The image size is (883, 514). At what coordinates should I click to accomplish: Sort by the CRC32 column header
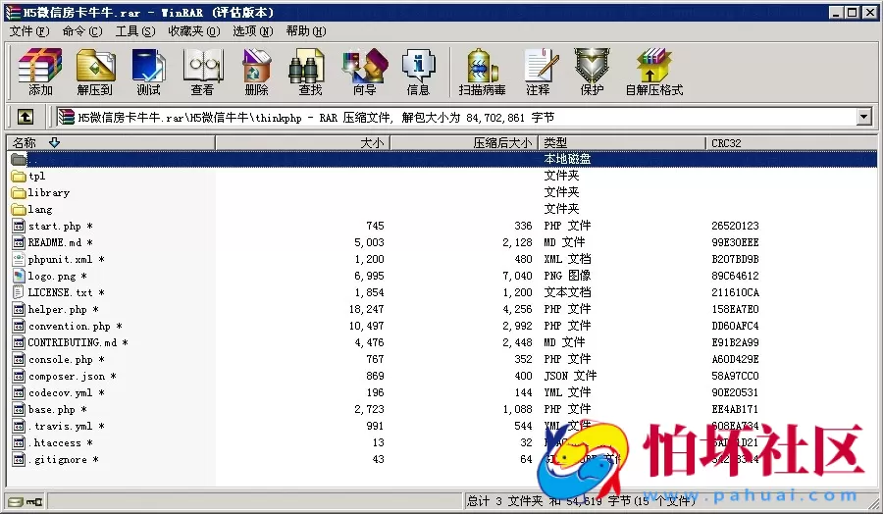click(791, 143)
